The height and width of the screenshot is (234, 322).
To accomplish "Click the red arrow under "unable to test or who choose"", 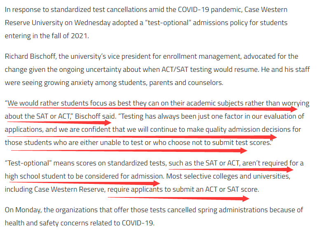I will click(124, 150).
